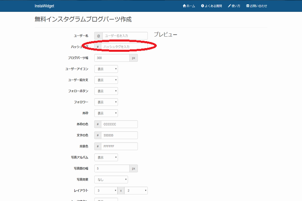Open the レイアウト columns dropdown showing 3
The height and width of the screenshot is (201, 302).
click(106, 191)
